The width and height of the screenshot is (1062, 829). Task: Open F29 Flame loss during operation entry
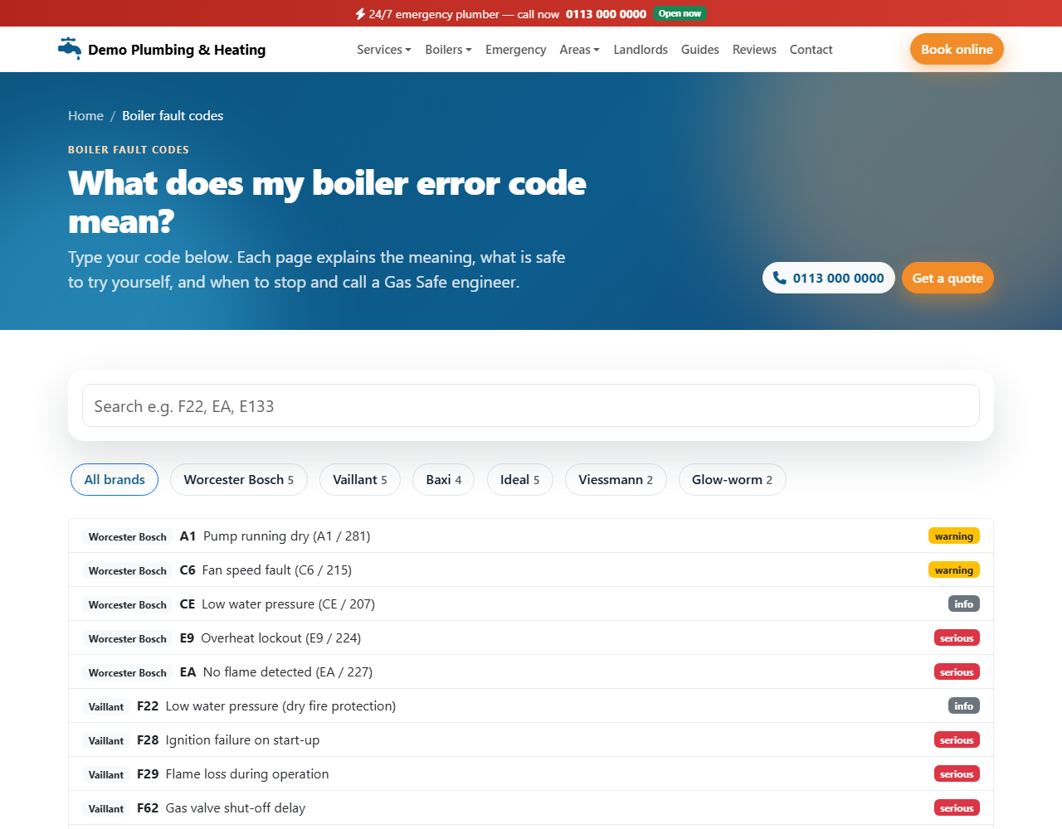(531, 774)
